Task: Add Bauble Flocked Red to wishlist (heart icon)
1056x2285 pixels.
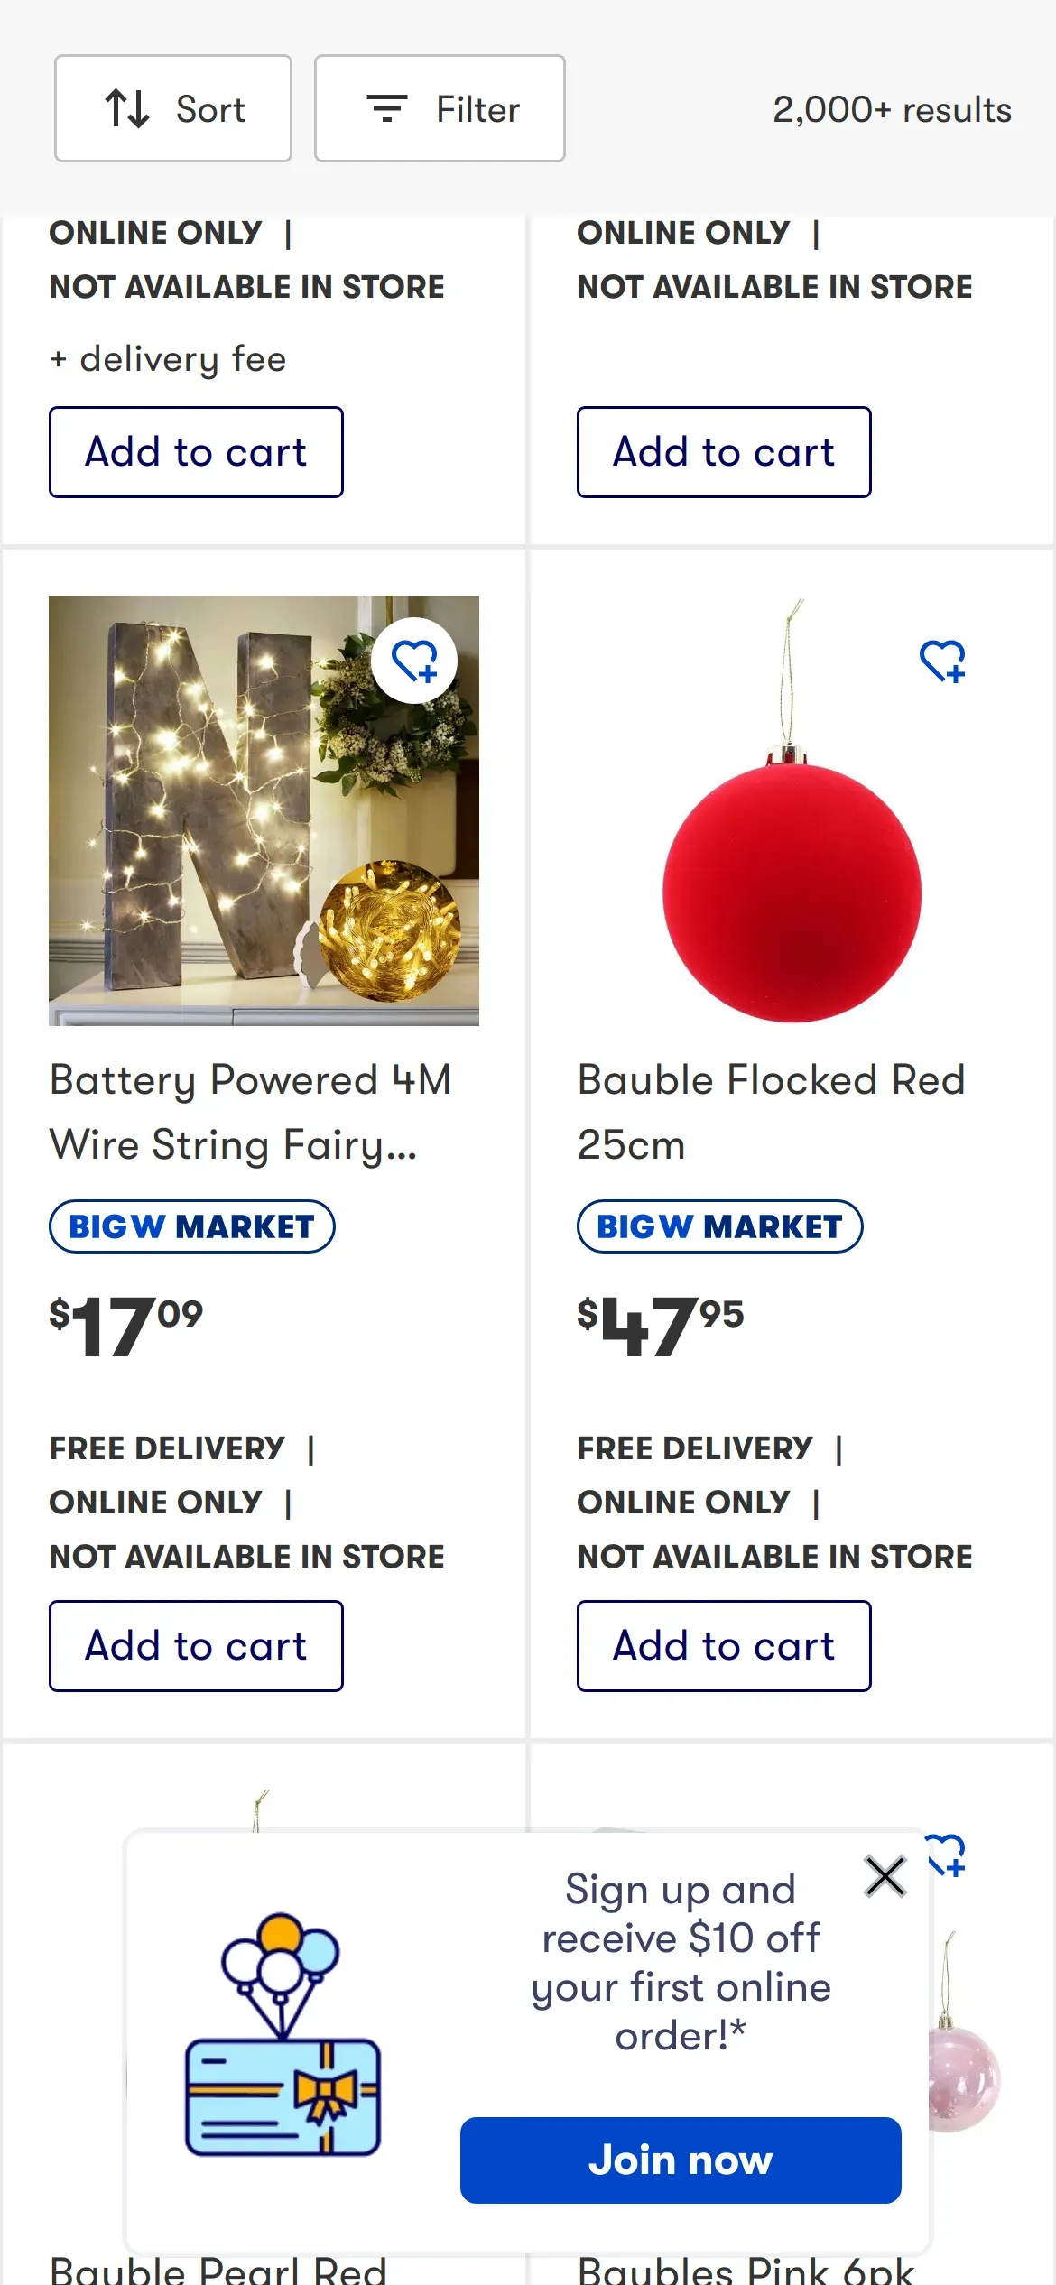Action: click(x=942, y=661)
